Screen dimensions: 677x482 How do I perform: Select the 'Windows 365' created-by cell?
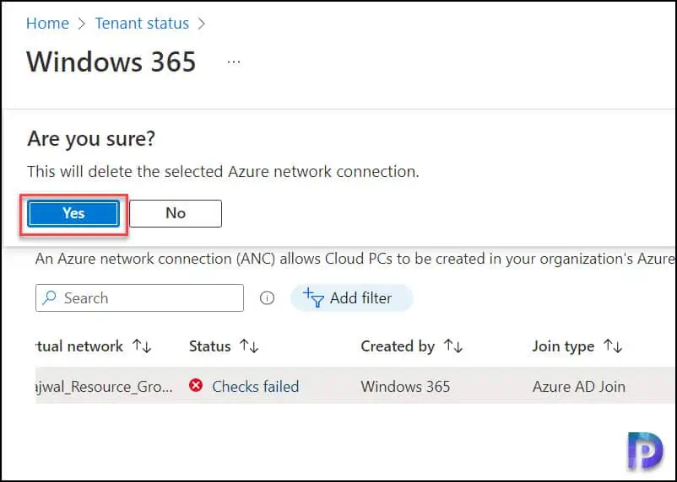coord(405,386)
